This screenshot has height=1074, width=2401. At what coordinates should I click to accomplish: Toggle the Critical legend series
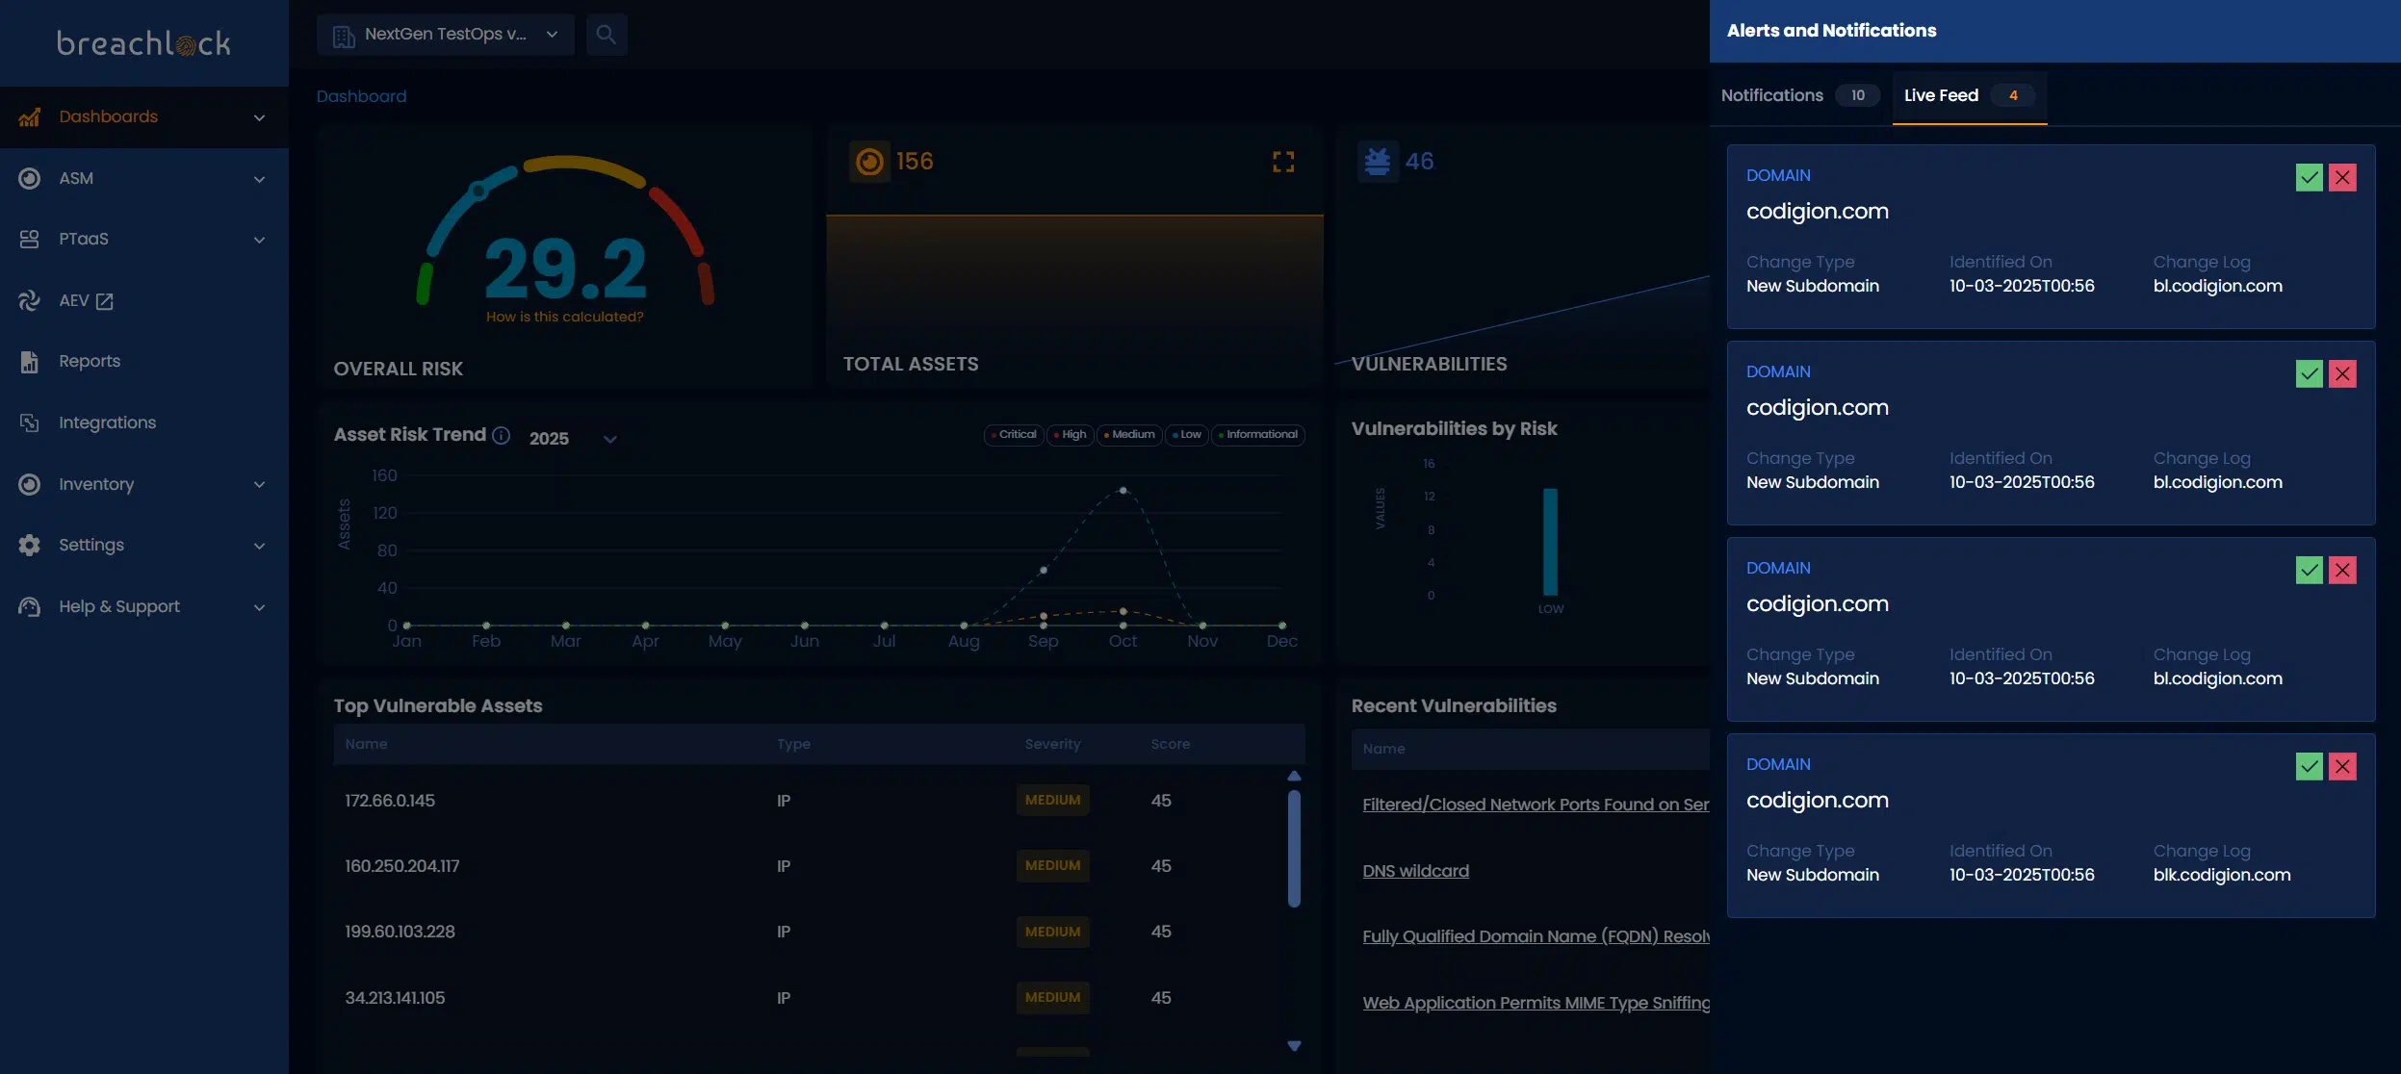(1013, 435)
